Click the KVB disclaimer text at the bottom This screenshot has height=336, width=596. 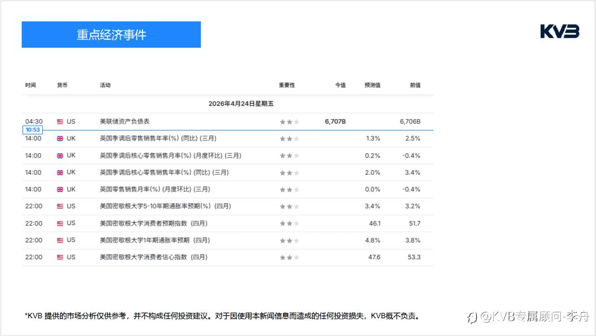[x=222, y=316]
